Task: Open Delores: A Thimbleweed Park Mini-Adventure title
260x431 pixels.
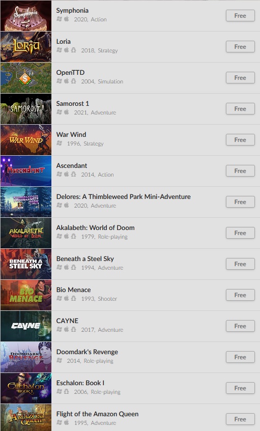Action: tap(124, 196)
